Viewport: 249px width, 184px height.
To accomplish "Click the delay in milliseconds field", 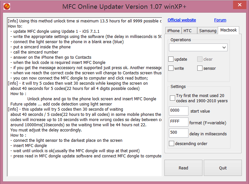I will 178,133.
